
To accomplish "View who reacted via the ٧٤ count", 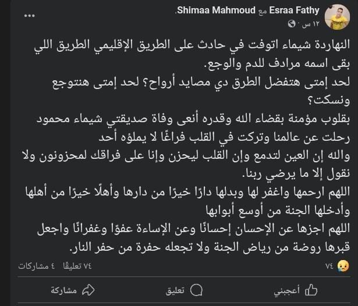I will click(331, 265).
